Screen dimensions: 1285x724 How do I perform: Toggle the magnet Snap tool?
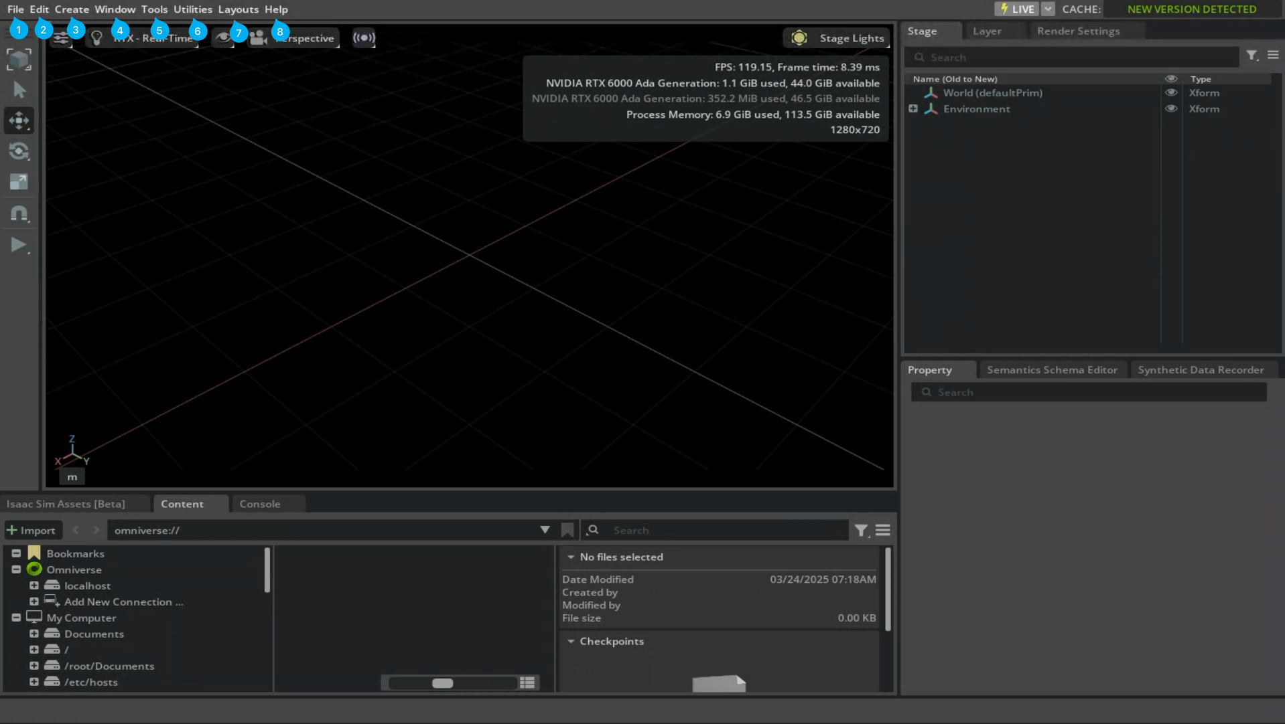[19, 213]
